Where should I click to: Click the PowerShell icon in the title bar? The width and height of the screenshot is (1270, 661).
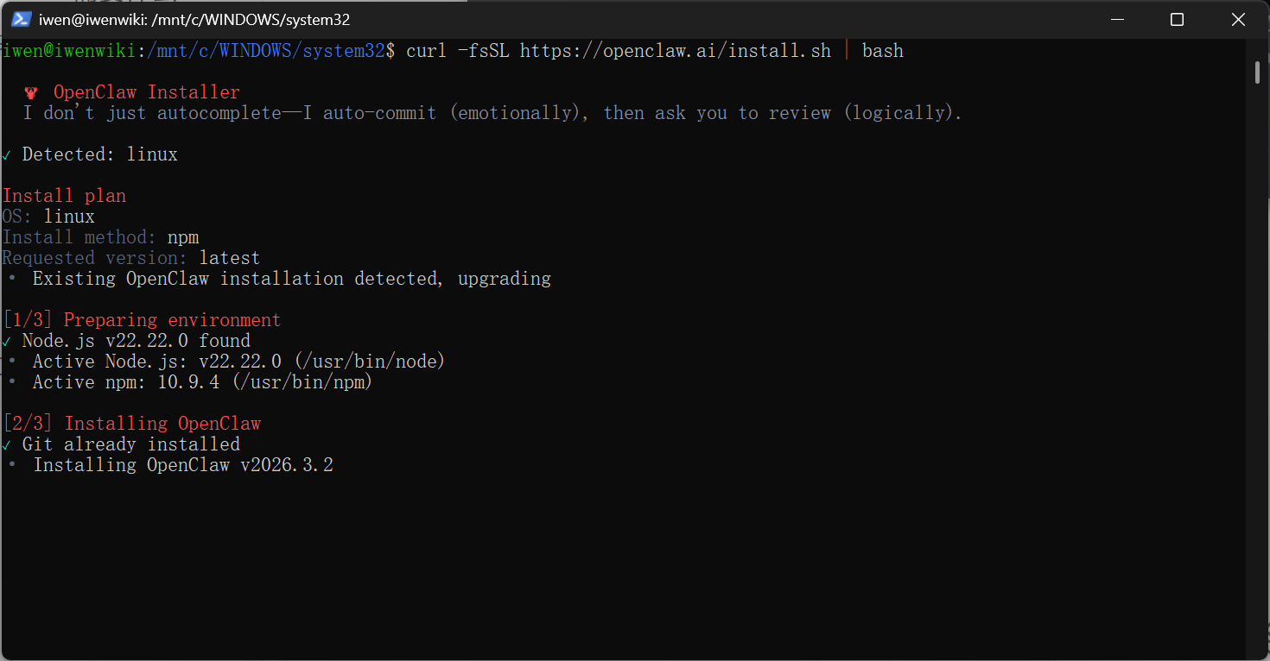click(x=22, y=19)
